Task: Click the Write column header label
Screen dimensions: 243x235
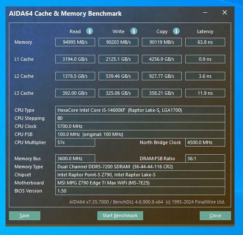Action: [x=119, y=31]
